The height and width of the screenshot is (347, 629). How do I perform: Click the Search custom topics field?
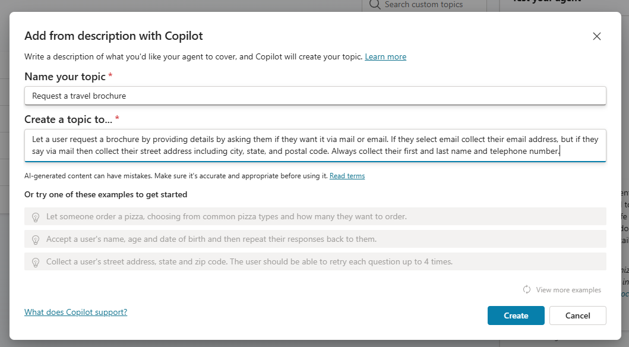(x=424, y=4)
